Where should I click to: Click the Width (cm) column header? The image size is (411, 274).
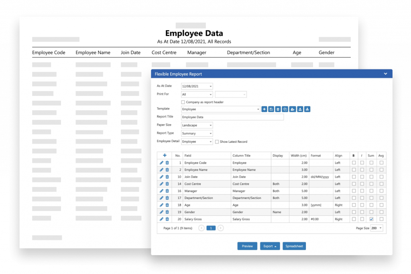299,156
